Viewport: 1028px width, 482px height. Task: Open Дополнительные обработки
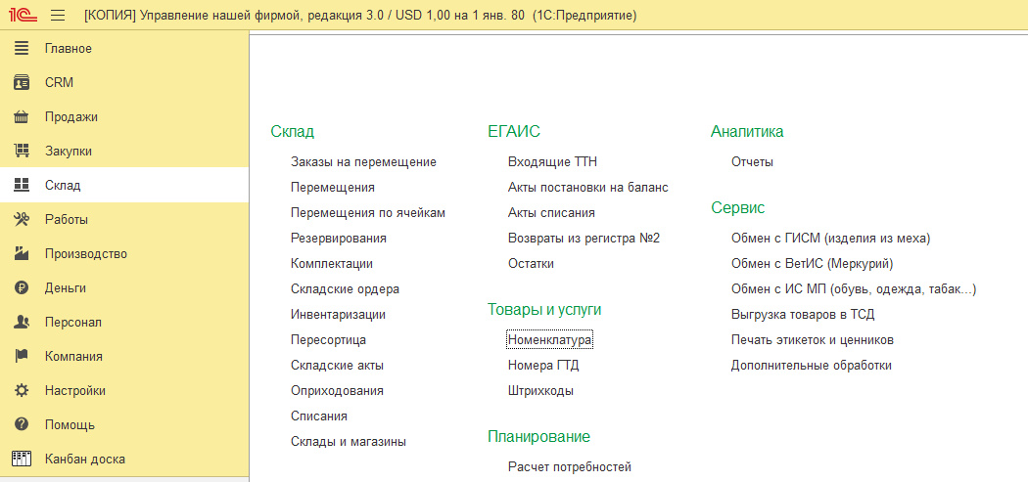coord(811,366)
